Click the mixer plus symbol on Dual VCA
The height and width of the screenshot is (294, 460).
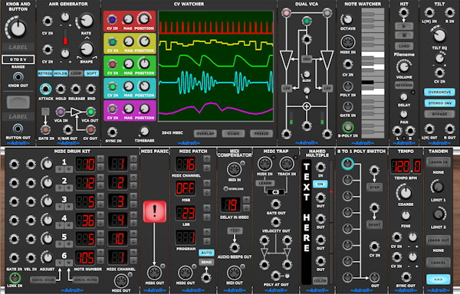(307, 106)
